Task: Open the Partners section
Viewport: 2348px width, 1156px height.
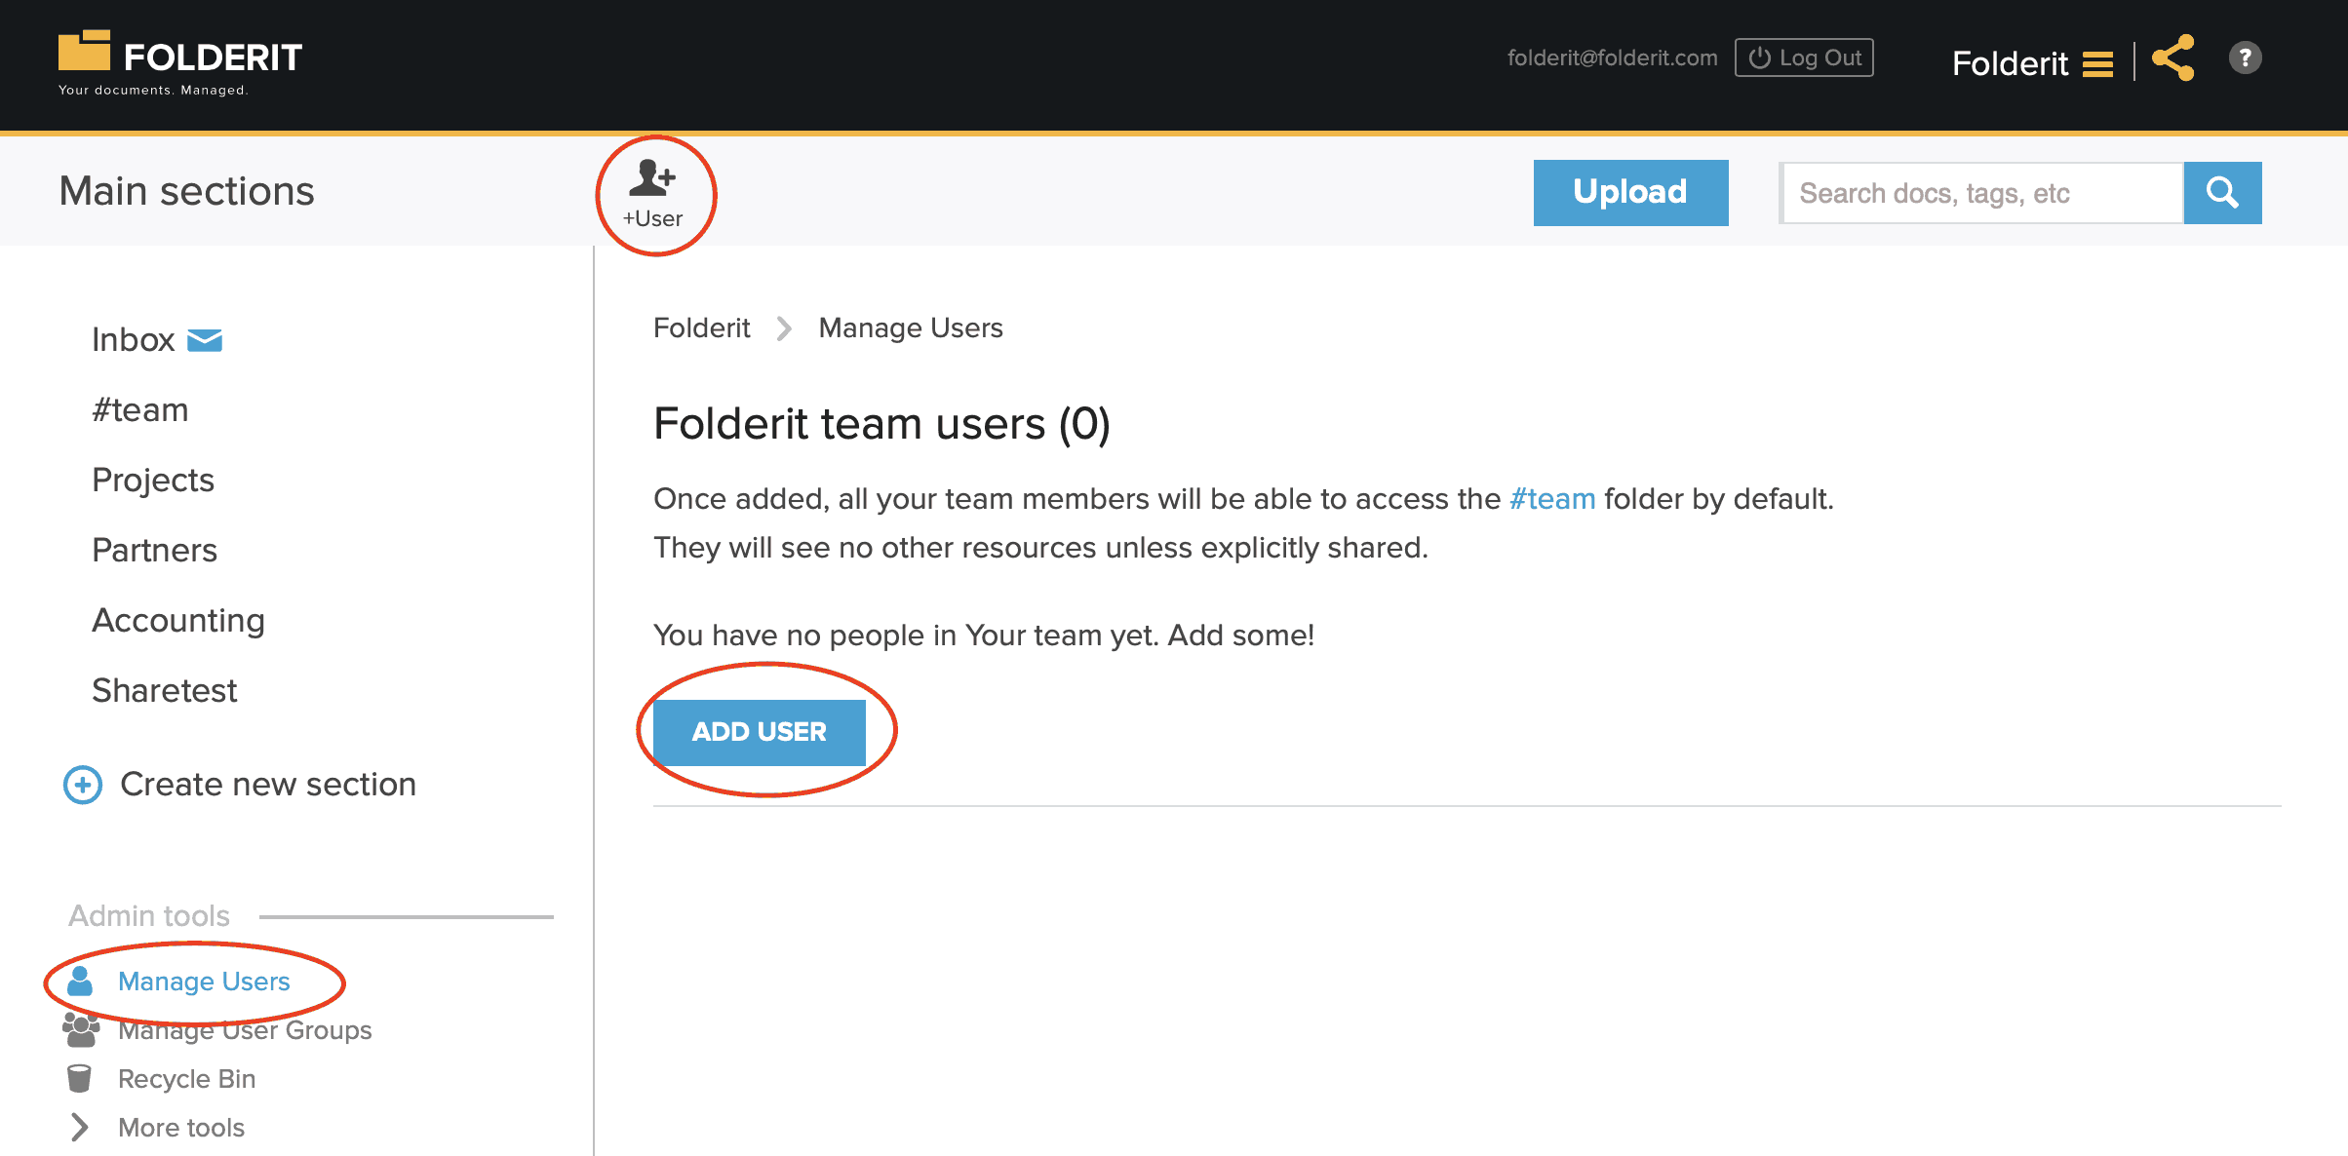Action: coord(154,551)
